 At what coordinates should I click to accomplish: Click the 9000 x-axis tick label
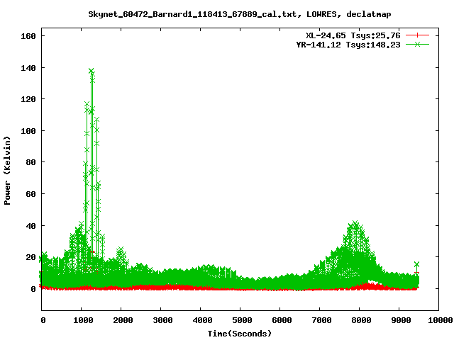401,320
